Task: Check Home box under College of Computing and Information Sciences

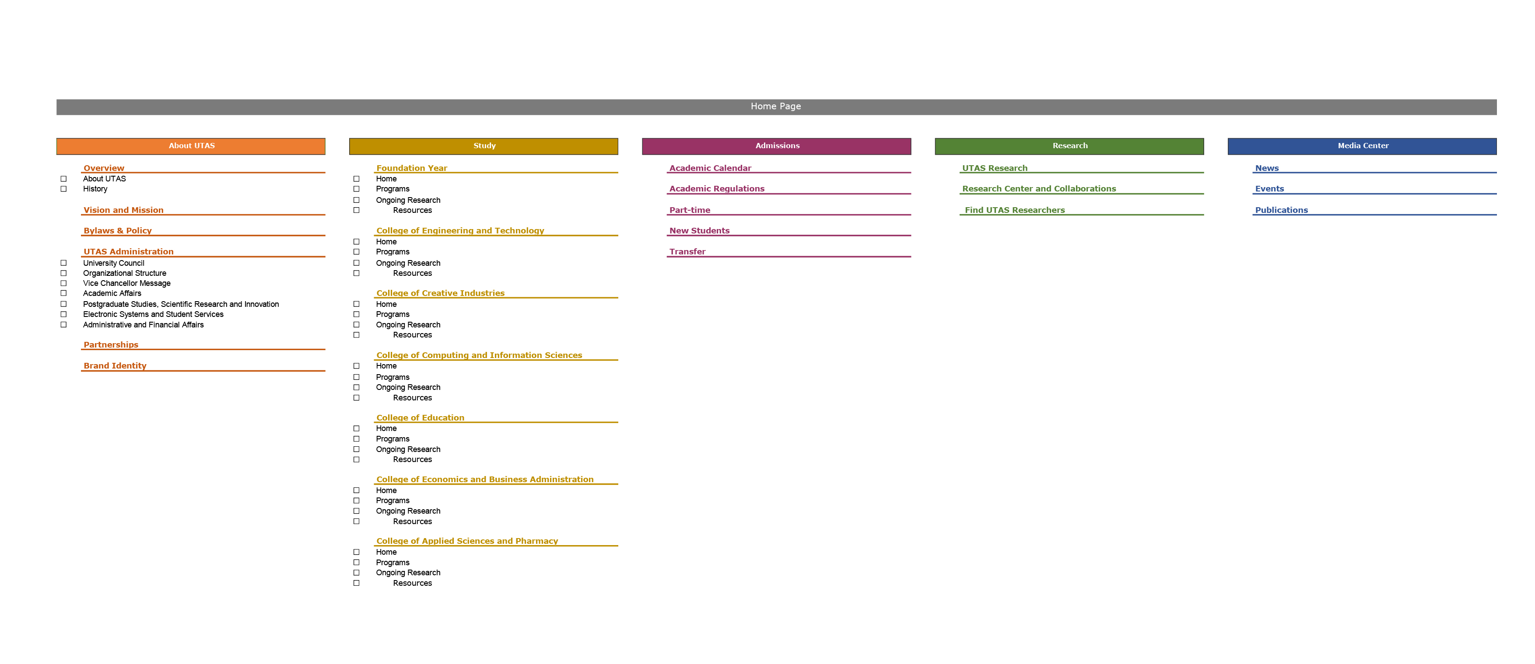Action: click(356, 366)
